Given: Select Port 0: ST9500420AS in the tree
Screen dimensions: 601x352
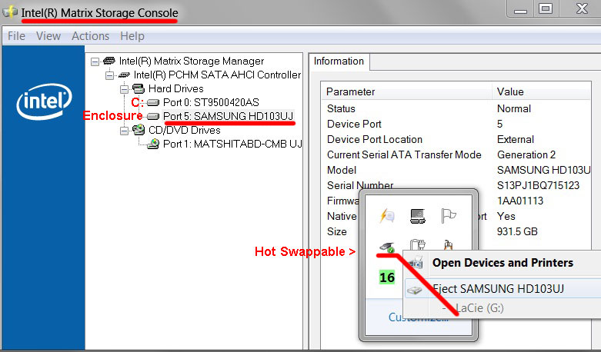Looking at the screenshot, I should tap(211, 102).
